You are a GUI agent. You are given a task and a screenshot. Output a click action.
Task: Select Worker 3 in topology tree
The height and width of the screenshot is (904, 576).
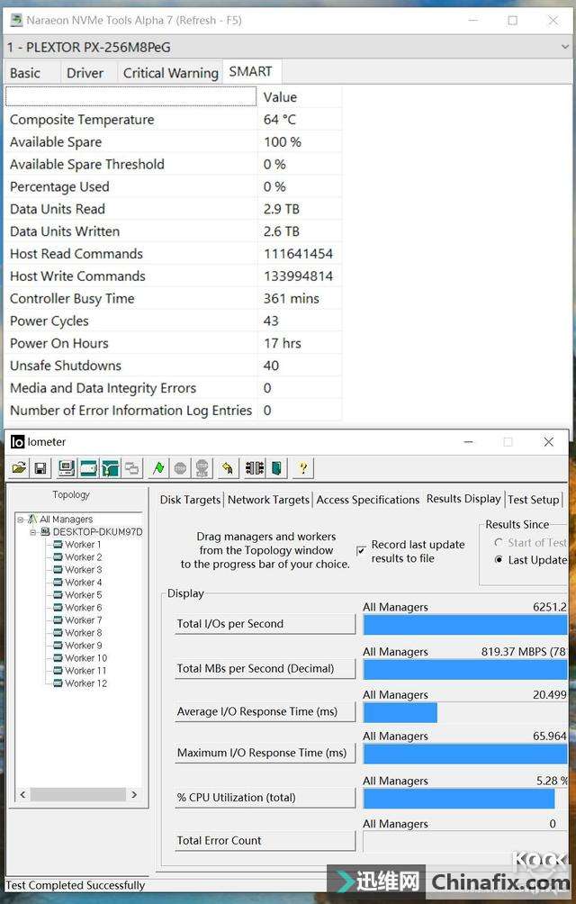83,570
